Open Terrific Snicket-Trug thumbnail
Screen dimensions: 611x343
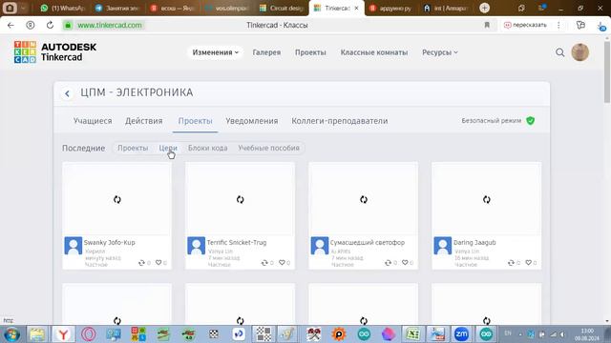coord(240,199)
